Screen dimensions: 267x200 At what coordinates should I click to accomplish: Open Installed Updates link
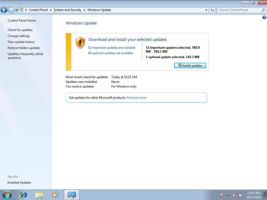[19, 183]
